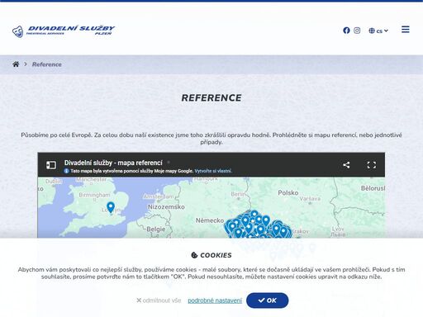Click the 'Divadelní služby - mapa referencí' title

(x=113, y=163)
